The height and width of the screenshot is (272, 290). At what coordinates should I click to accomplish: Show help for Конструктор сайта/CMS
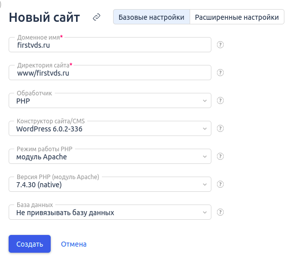point(220,128)
